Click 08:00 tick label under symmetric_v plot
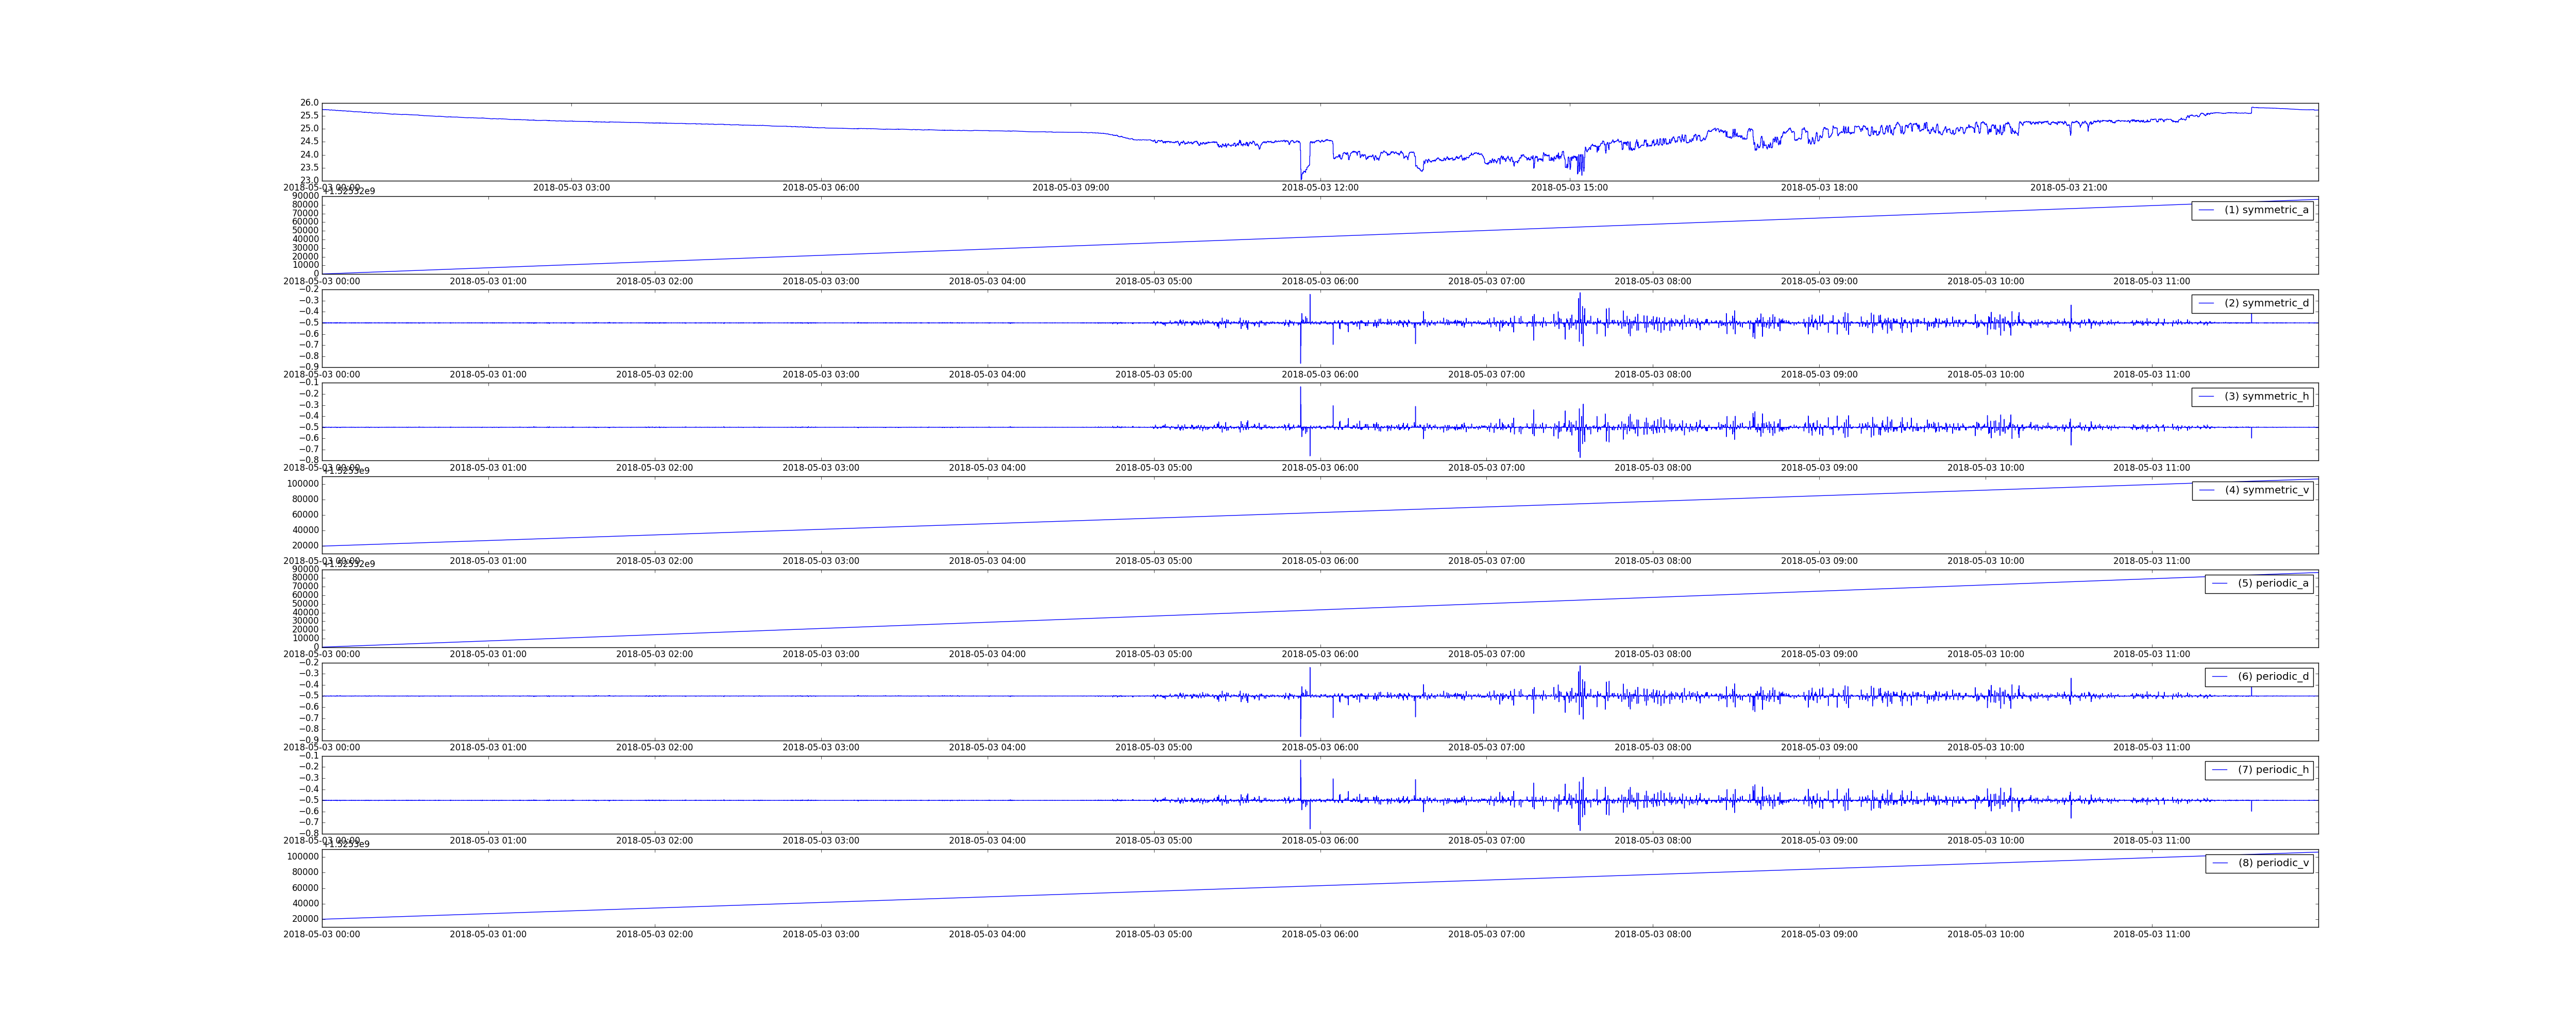 [x=1652, y=561]
